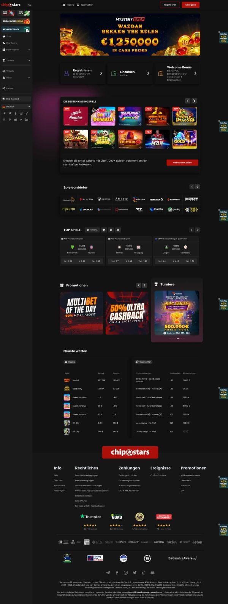The image size is (228, 604).
Task: Select the basketball sport filter icon
Action: coord(111,230)
